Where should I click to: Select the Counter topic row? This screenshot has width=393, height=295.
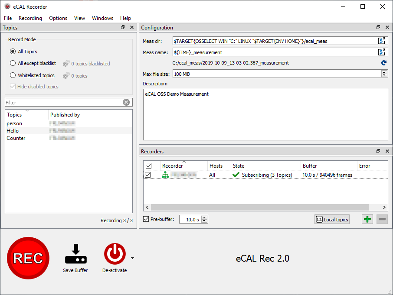pos(69,138)
